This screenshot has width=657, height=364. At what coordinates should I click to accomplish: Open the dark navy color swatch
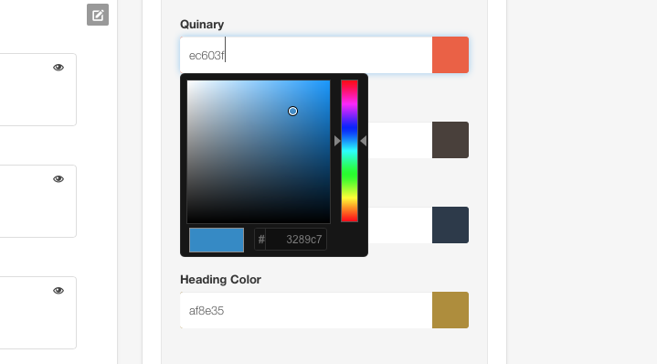point(450,225)
